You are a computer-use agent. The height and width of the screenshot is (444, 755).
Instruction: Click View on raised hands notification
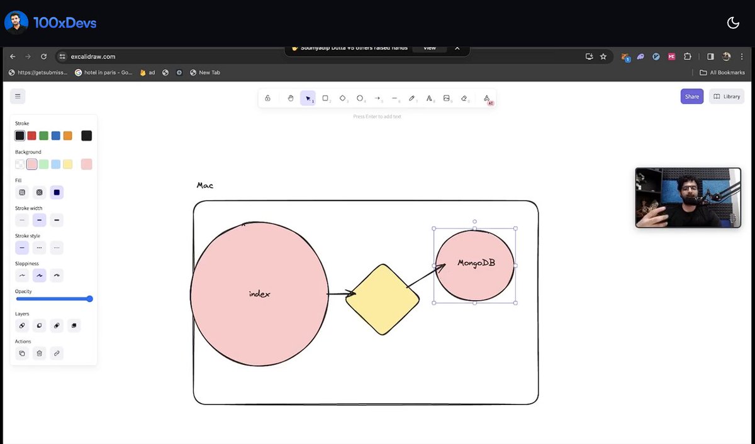(x=429, y=48)
